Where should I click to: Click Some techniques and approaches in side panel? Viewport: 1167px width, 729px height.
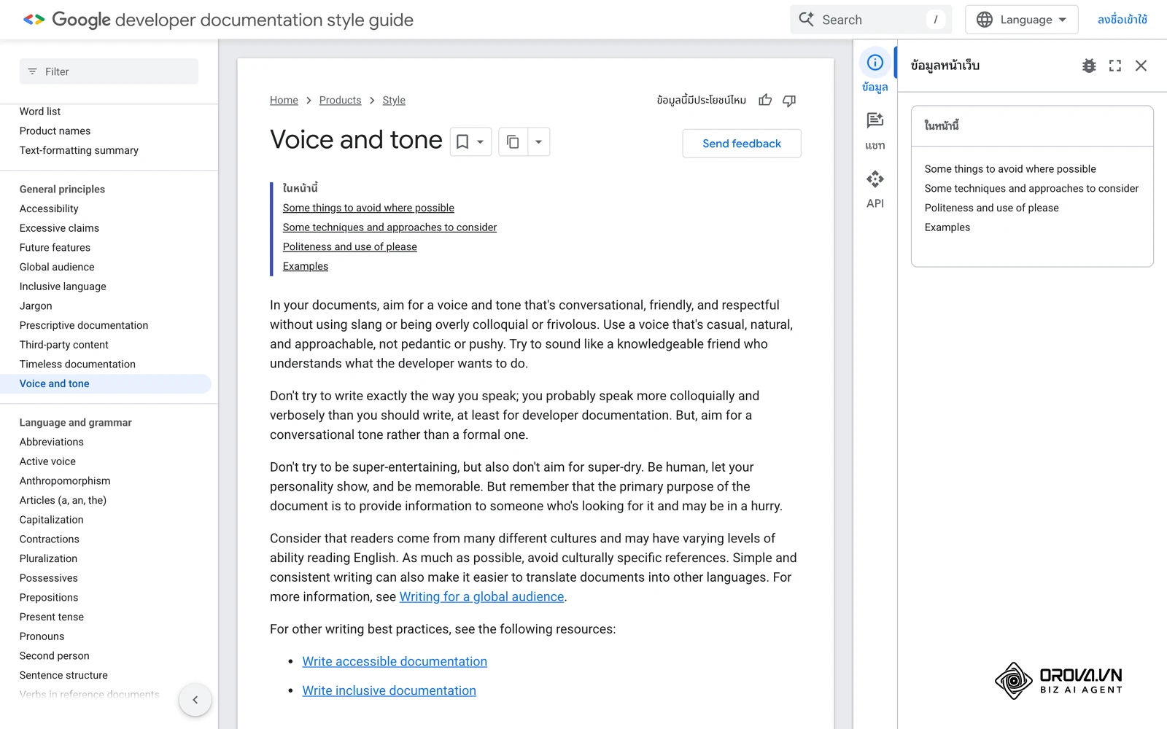point(1031,188)
